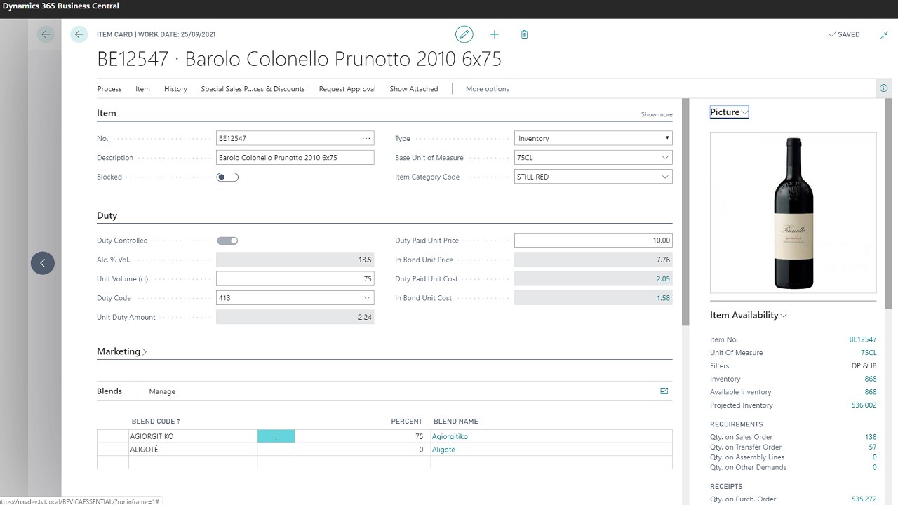This screenshot has width=898, height=505.
Task: Collapse the Item Availability factbox
Action: [749, 315]
